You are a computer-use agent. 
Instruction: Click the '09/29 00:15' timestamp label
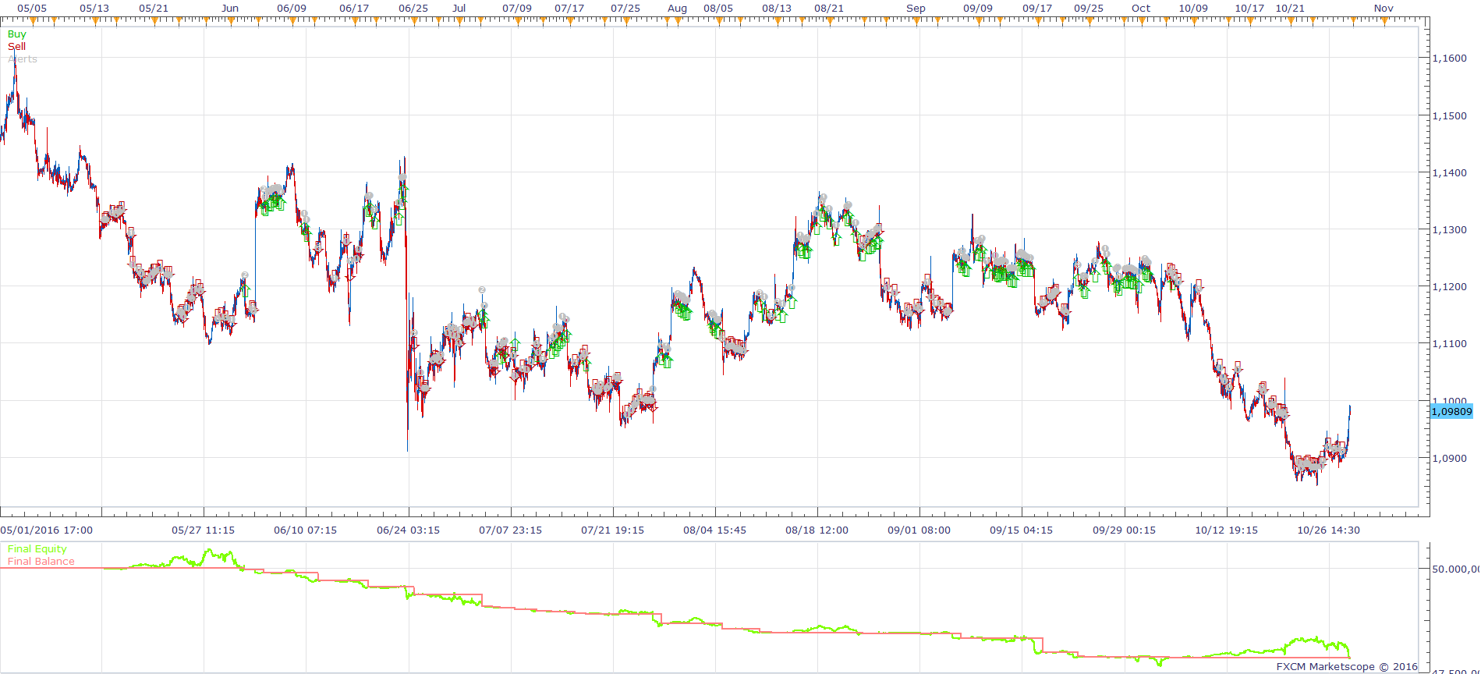(1124, 530)
